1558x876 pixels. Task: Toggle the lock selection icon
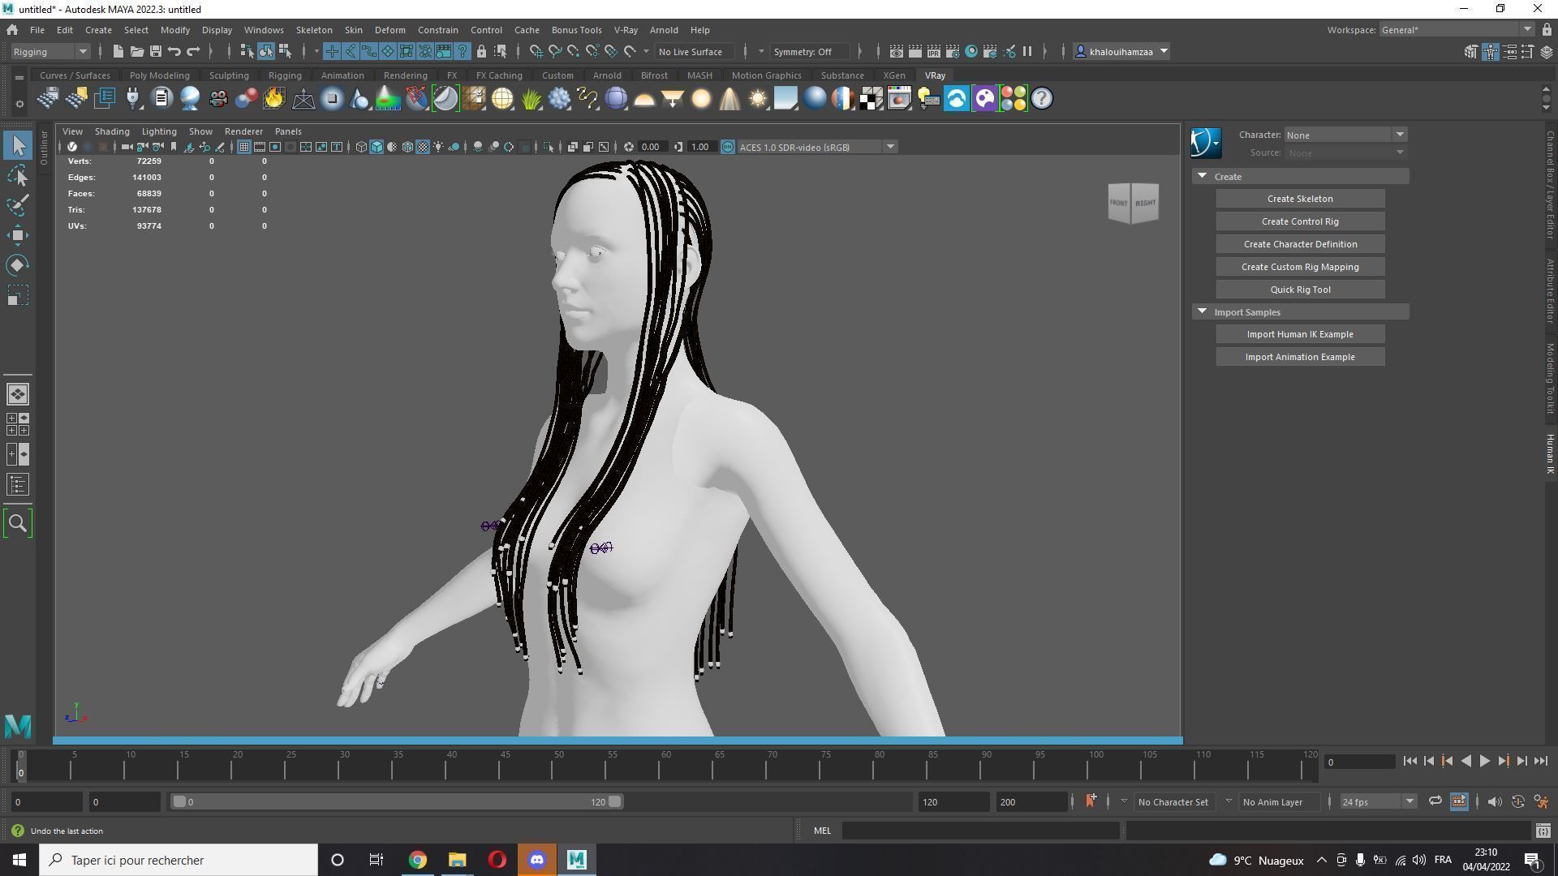481,51
